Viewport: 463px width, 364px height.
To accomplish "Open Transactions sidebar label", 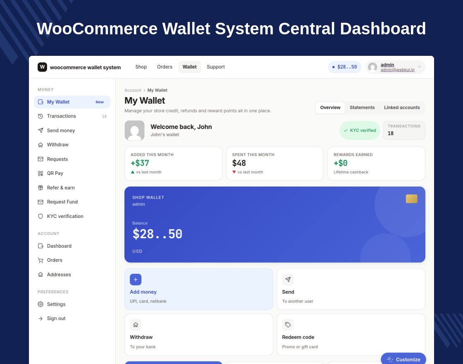I will [62, 116].
